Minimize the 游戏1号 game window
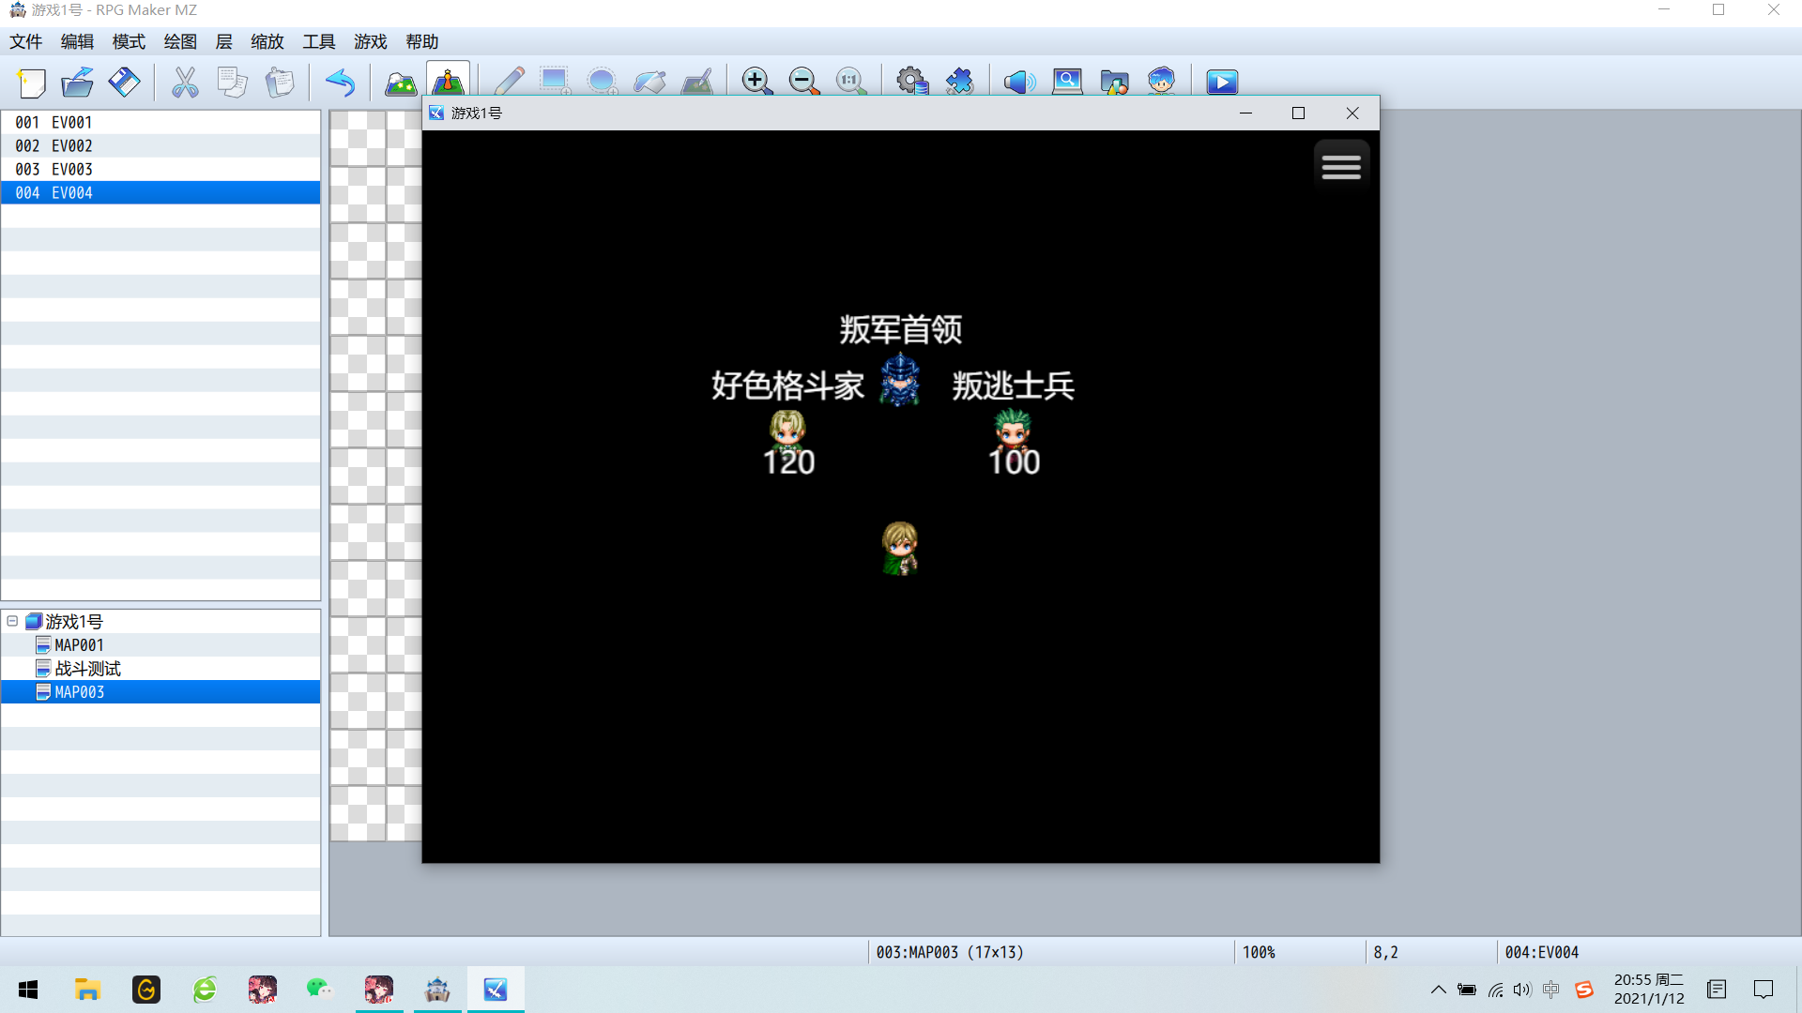Viewport: 1802px width, 1013px height. point(1246,113)
